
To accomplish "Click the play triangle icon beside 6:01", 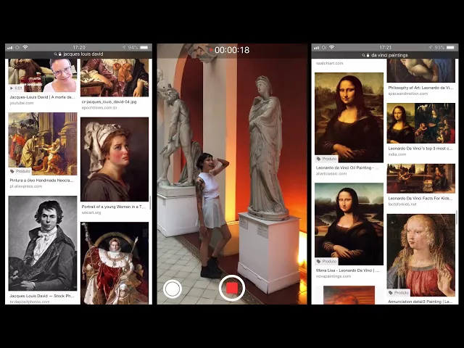I will coord(12,88).
